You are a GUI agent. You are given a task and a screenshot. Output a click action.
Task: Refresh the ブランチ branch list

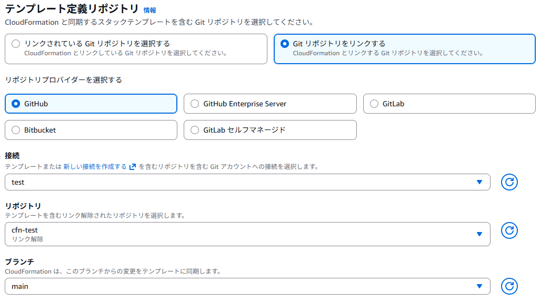click(x=509, y=286)
